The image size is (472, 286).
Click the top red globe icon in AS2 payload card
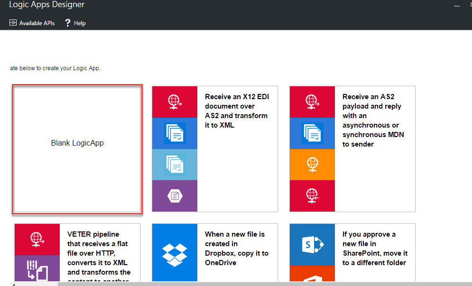click(x=312, y=102)
